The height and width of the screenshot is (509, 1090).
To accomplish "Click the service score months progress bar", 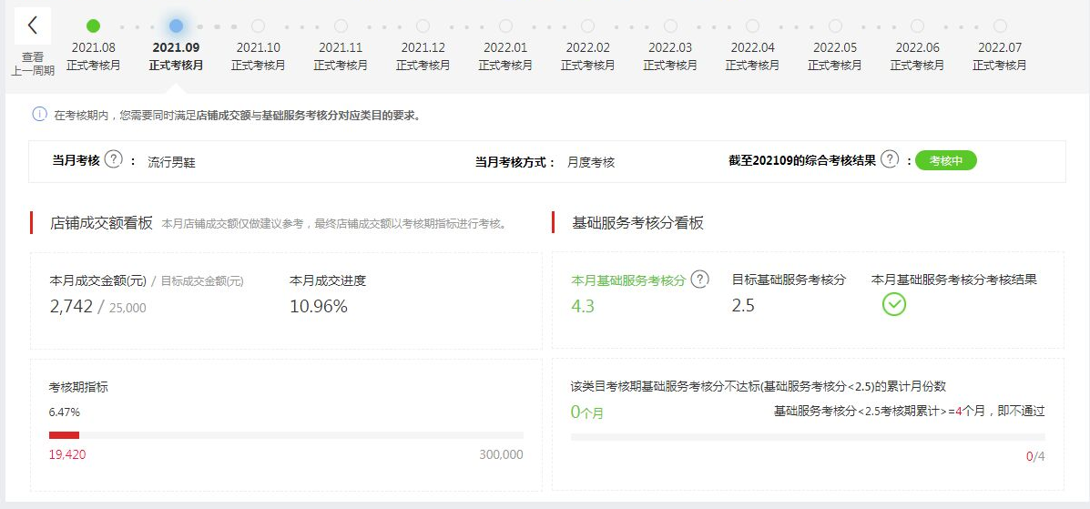I will 808,437.
